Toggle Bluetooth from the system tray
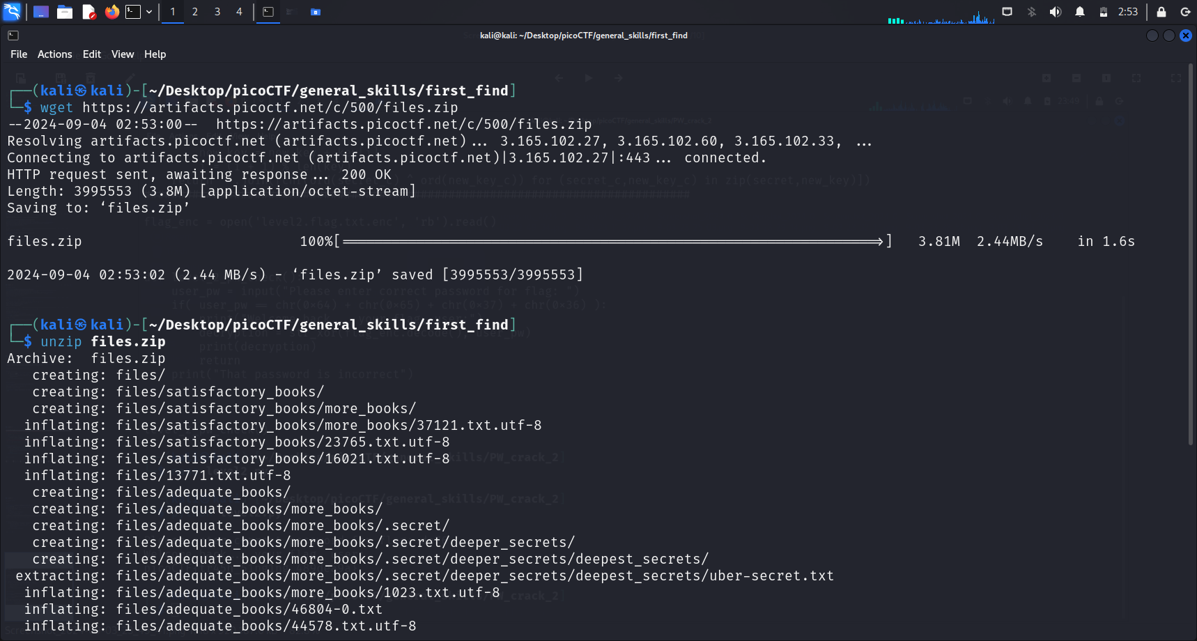The width and height of the screenshot is (1197, 641). click(x=1032, y=12)
